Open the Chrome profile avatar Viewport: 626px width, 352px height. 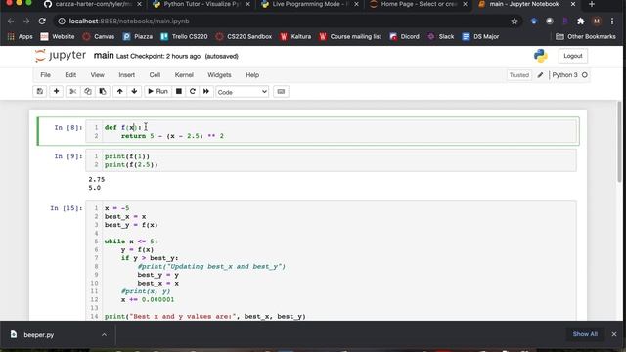click(597, 22)
